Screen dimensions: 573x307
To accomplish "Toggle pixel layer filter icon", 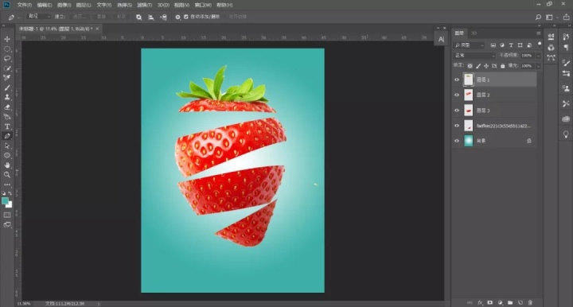I will tap(493, 45).
